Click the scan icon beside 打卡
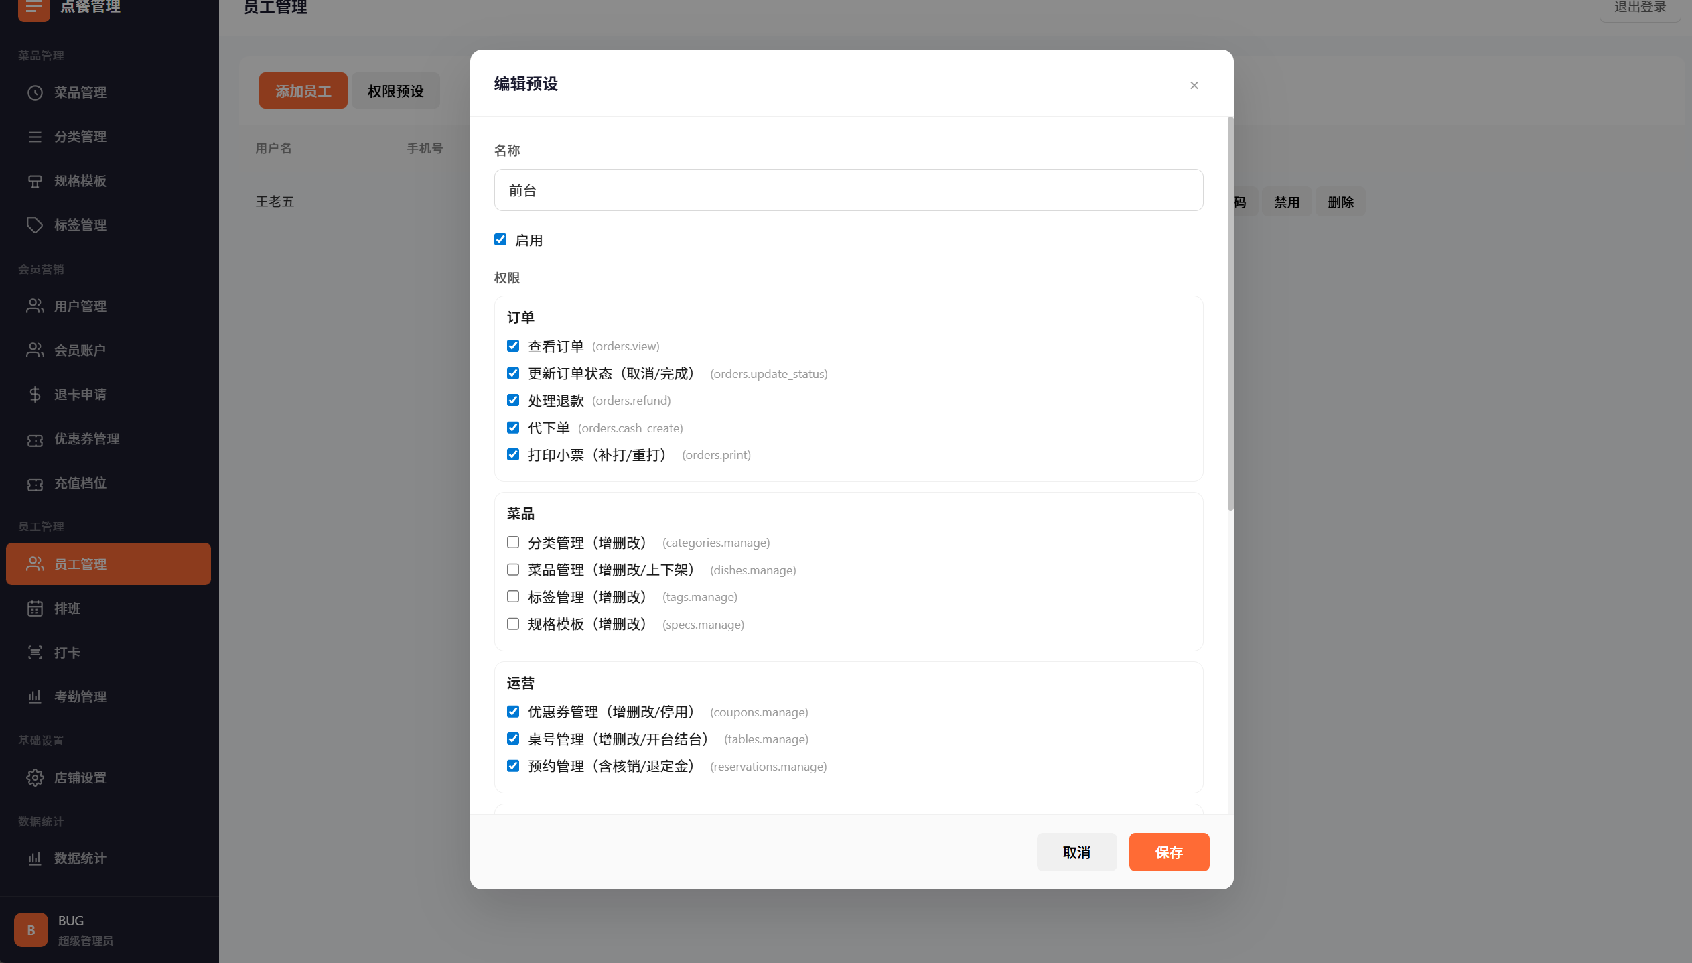Viewport: 1692px width, 963px height. pos(35,653)
